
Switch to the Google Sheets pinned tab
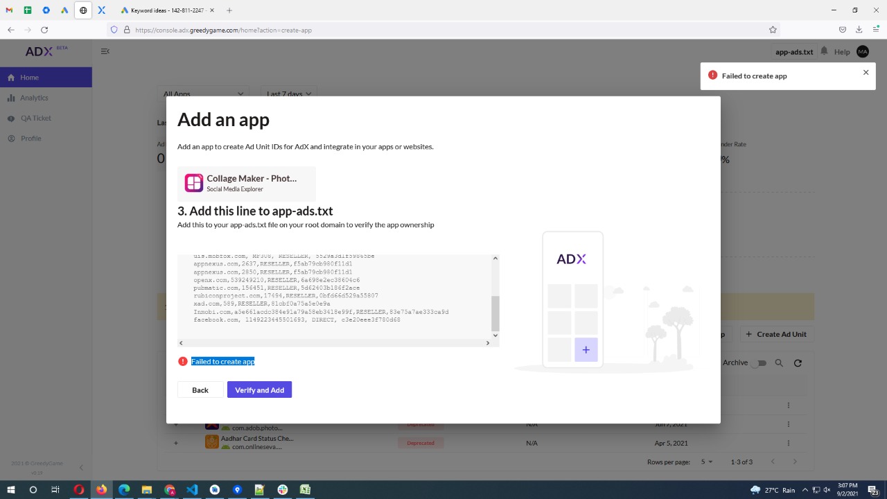[28, 10]
